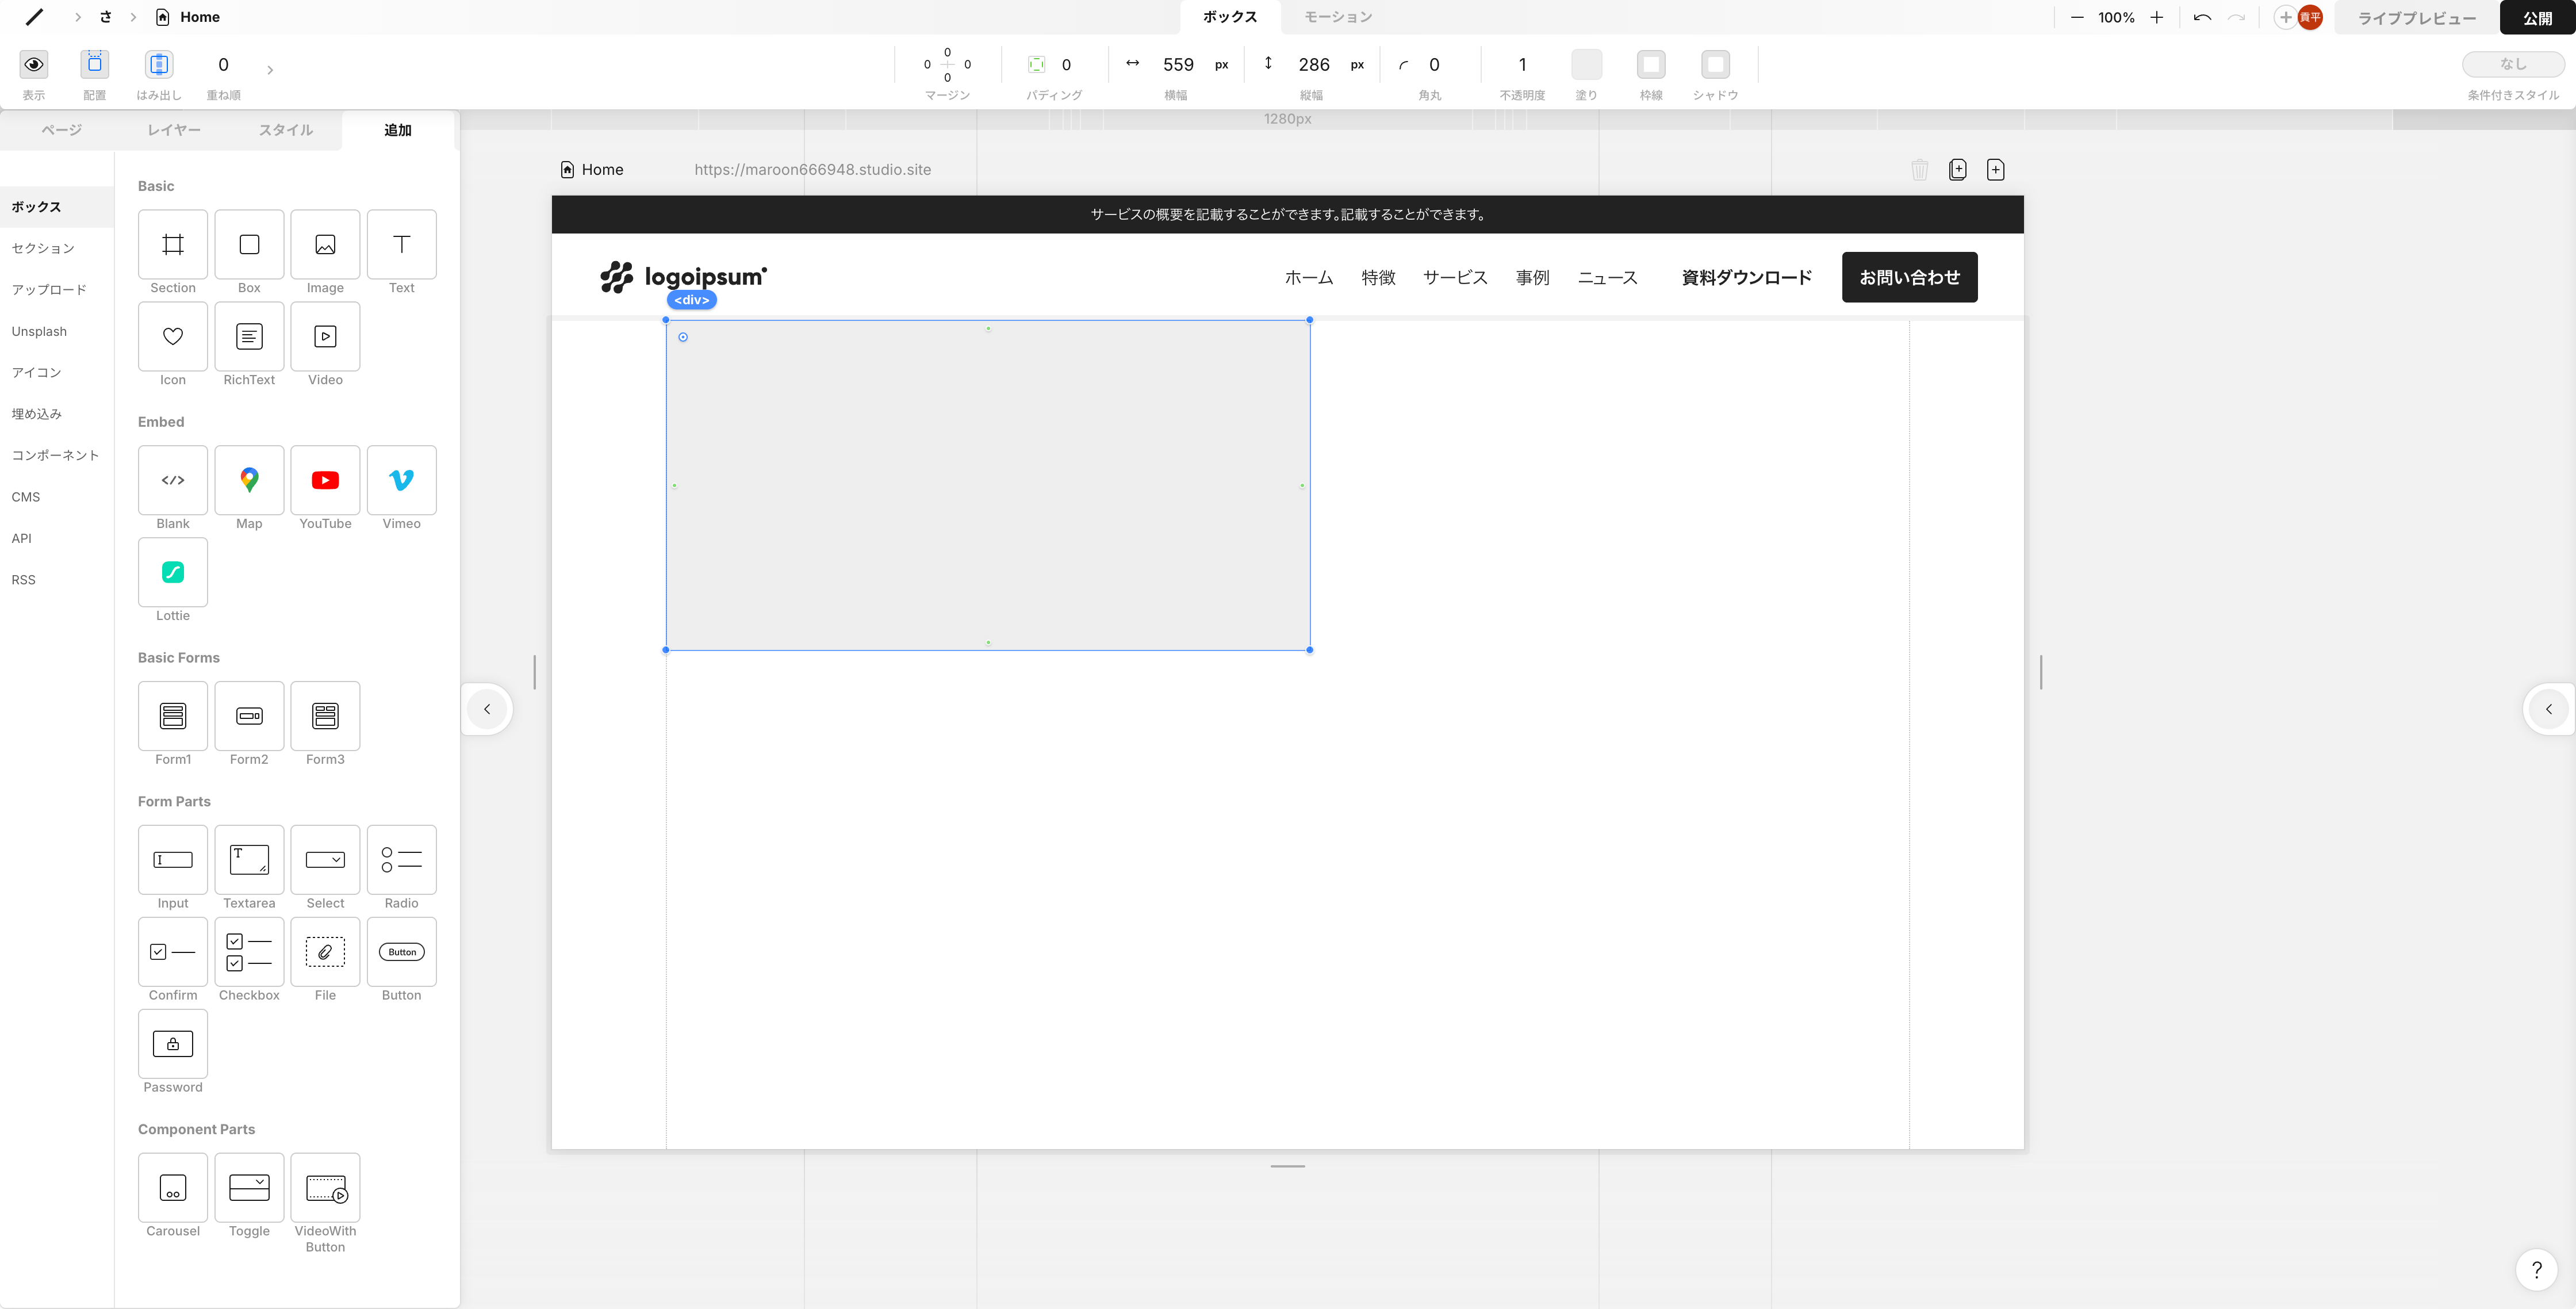2576x1309 pixels.
Task: Collapse the left panel
Action: click(487, 709)
